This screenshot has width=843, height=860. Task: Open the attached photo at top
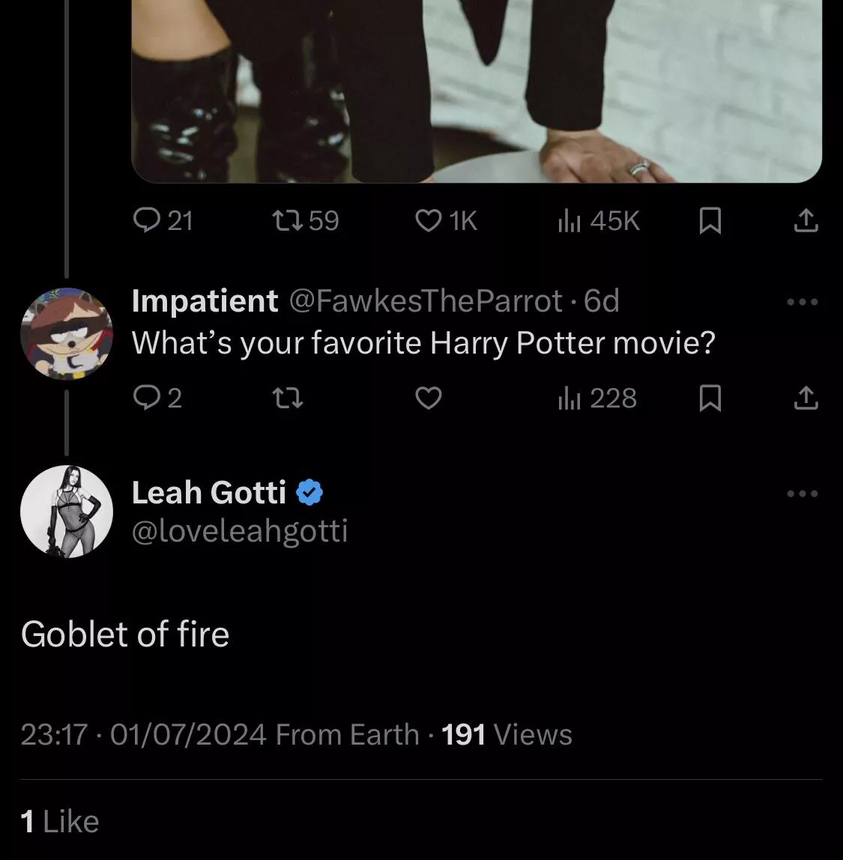pos(477,90)
